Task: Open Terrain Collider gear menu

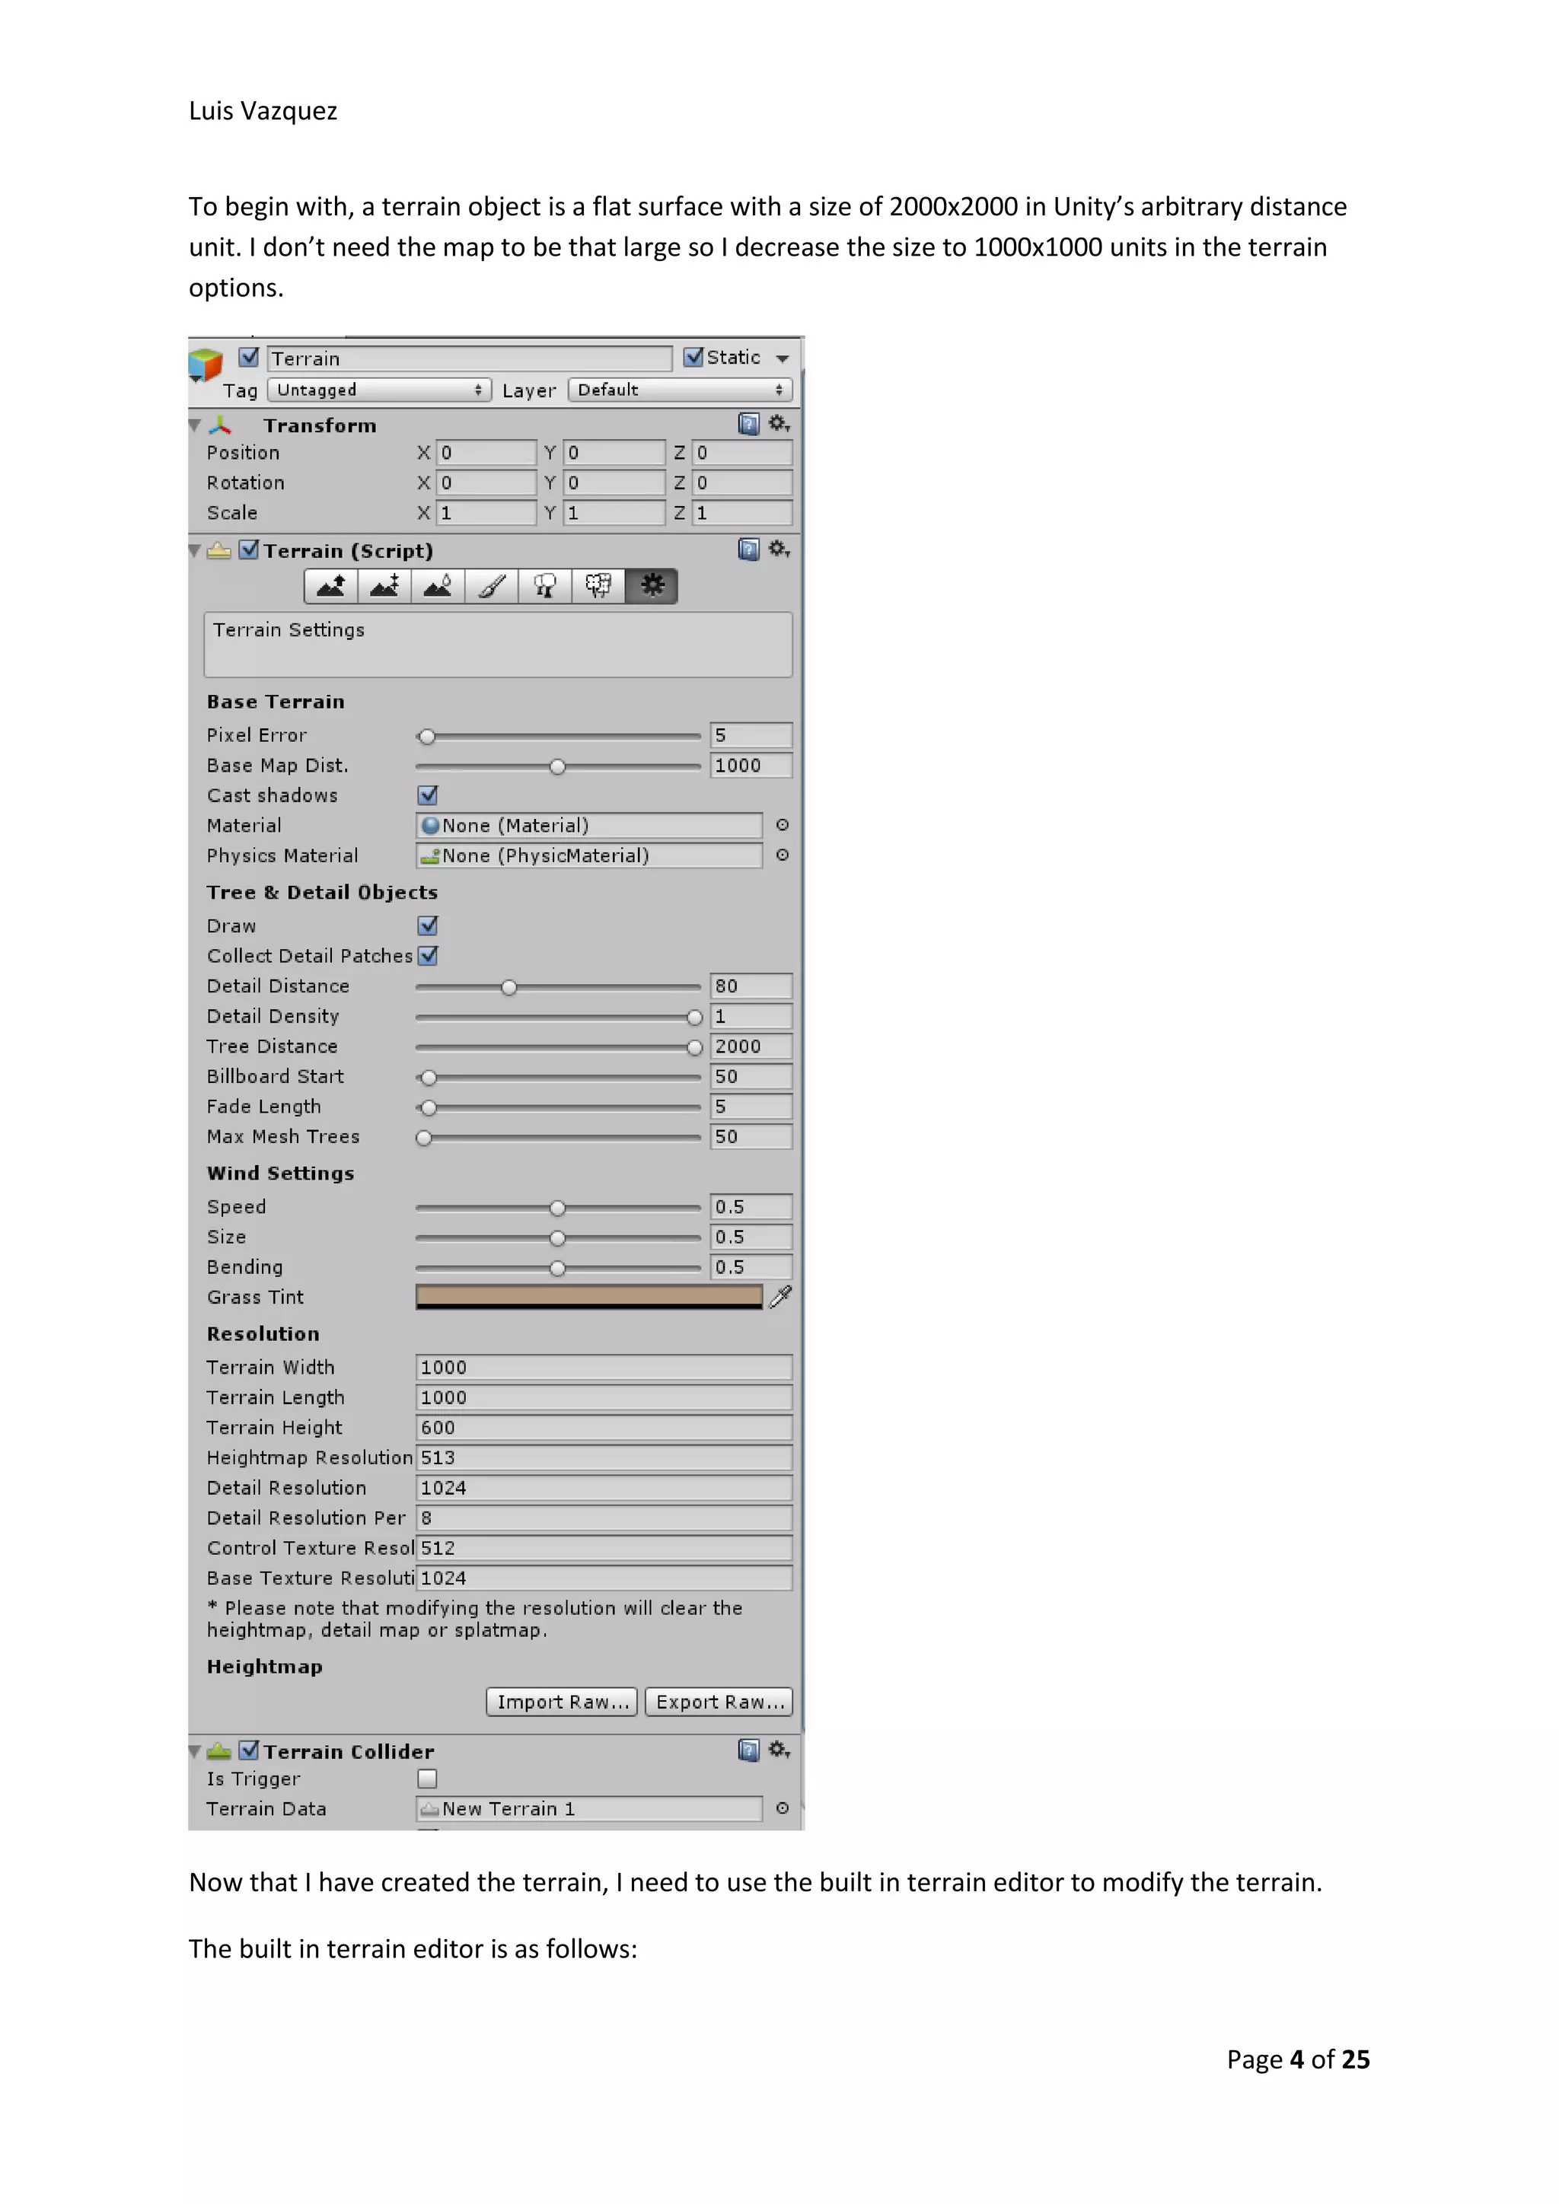Action: pyautogui.click(x=779, y=1750)
